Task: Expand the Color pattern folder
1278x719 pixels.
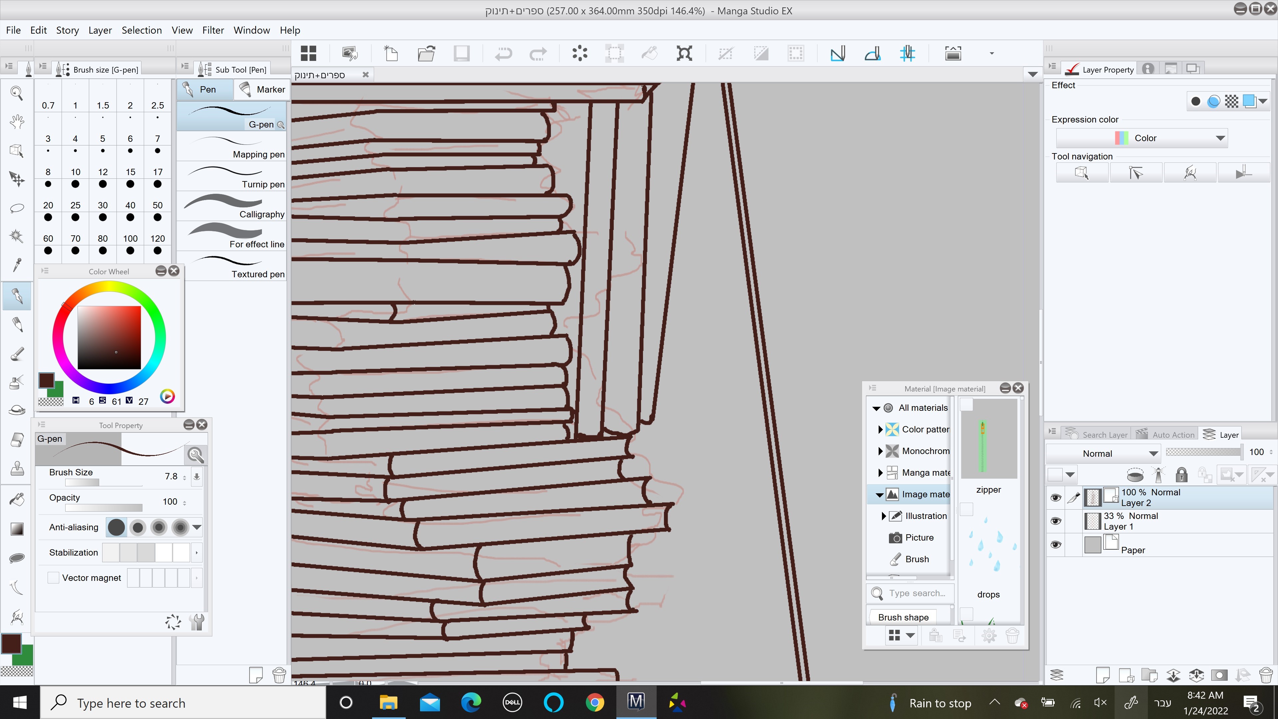Action: (x=880, y=429)
